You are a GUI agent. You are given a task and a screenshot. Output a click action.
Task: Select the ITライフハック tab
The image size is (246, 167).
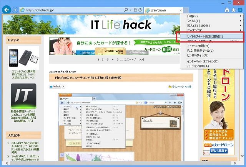[163, 10]
